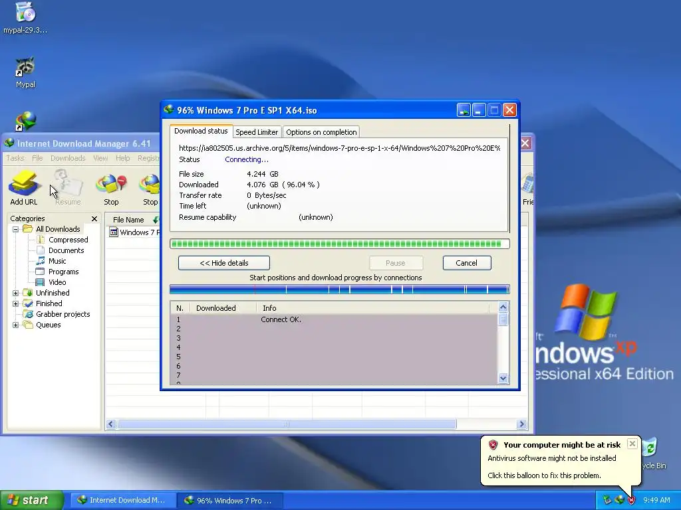The width and height of the screenshot is (681, 510).
Task: Select the Internet Download Manager desktop shortcut
Action: [25, 122]
